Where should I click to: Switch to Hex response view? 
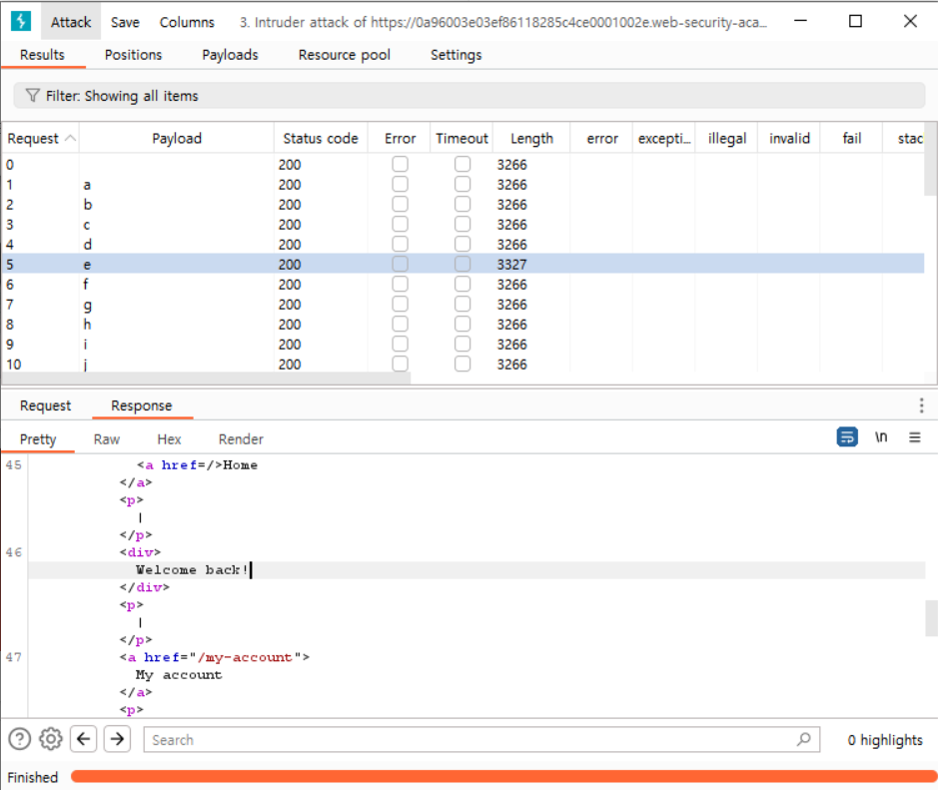click(x=169, y=439)
